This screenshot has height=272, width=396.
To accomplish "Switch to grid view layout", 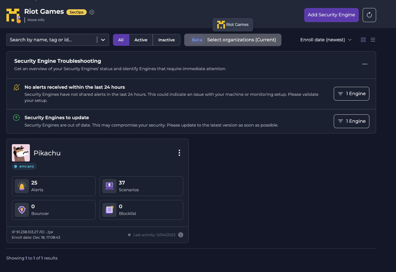I will click(363, 40).
